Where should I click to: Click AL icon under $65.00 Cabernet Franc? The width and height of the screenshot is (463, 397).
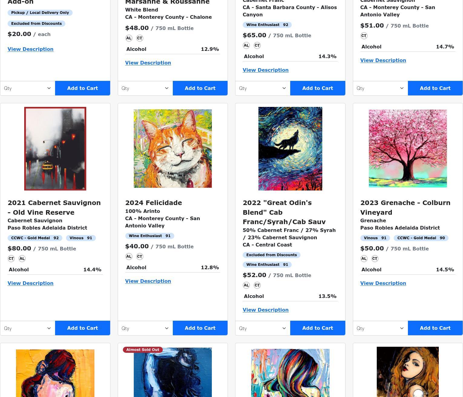tap(246, 45)
